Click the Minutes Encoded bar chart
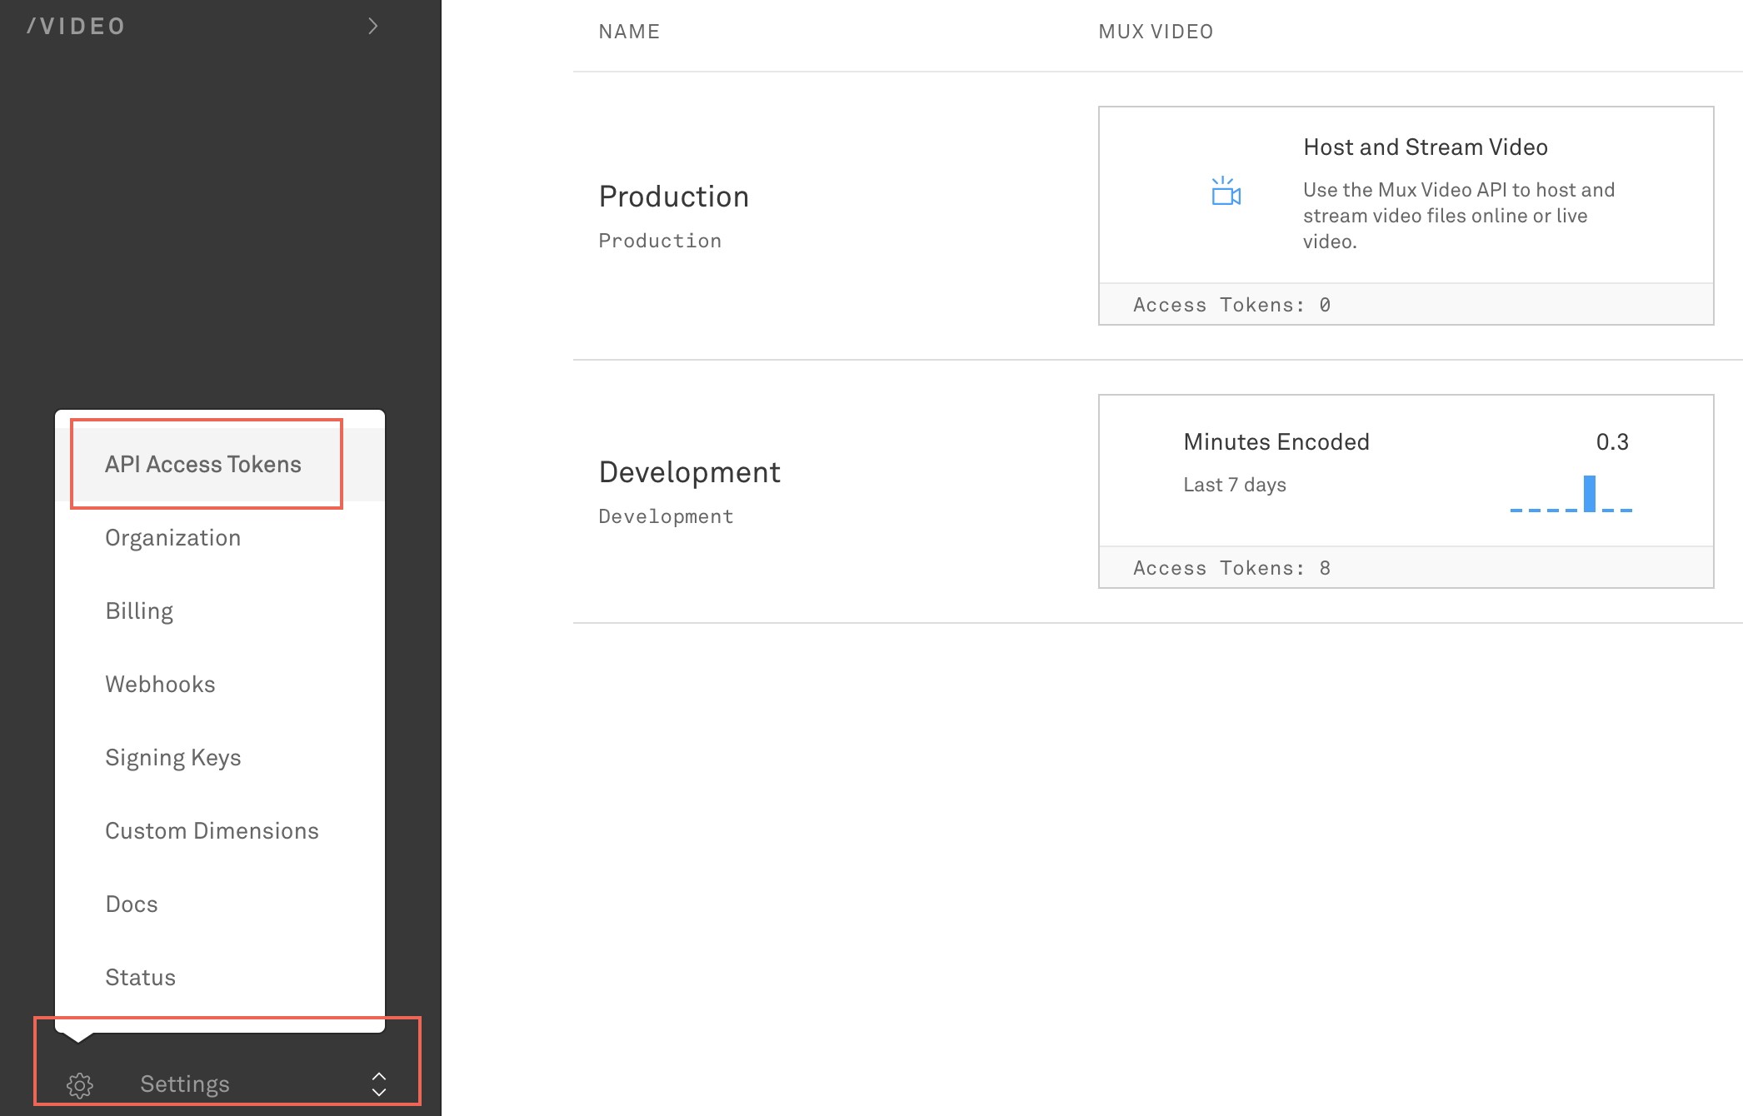The width and height of the screenshot is (1743, 1116). tap(1571, 493)
